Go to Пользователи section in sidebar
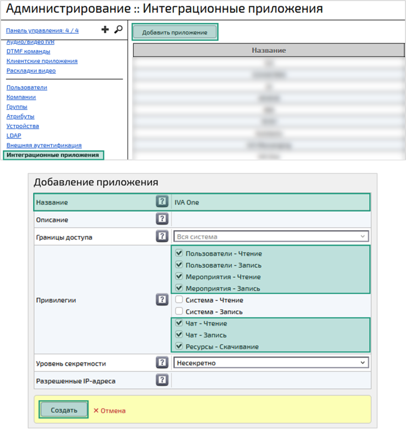 click(27, 87)
